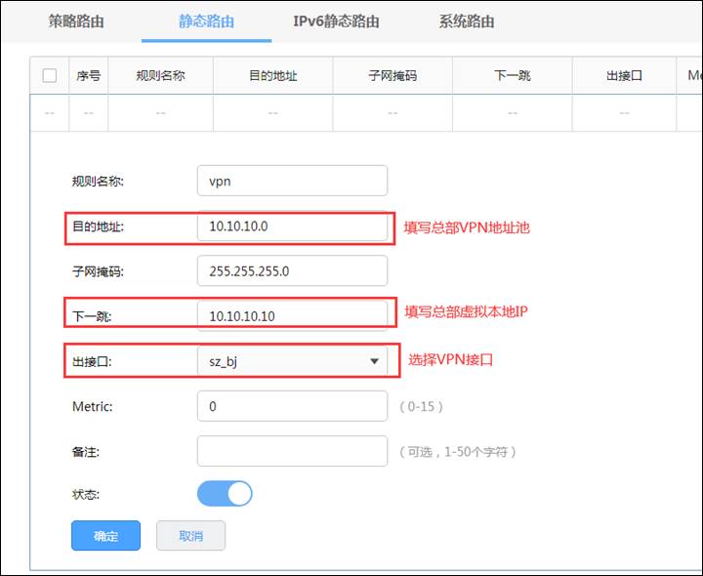
Task: Click the 出接口 column header in table
Action: click(624, 75)
